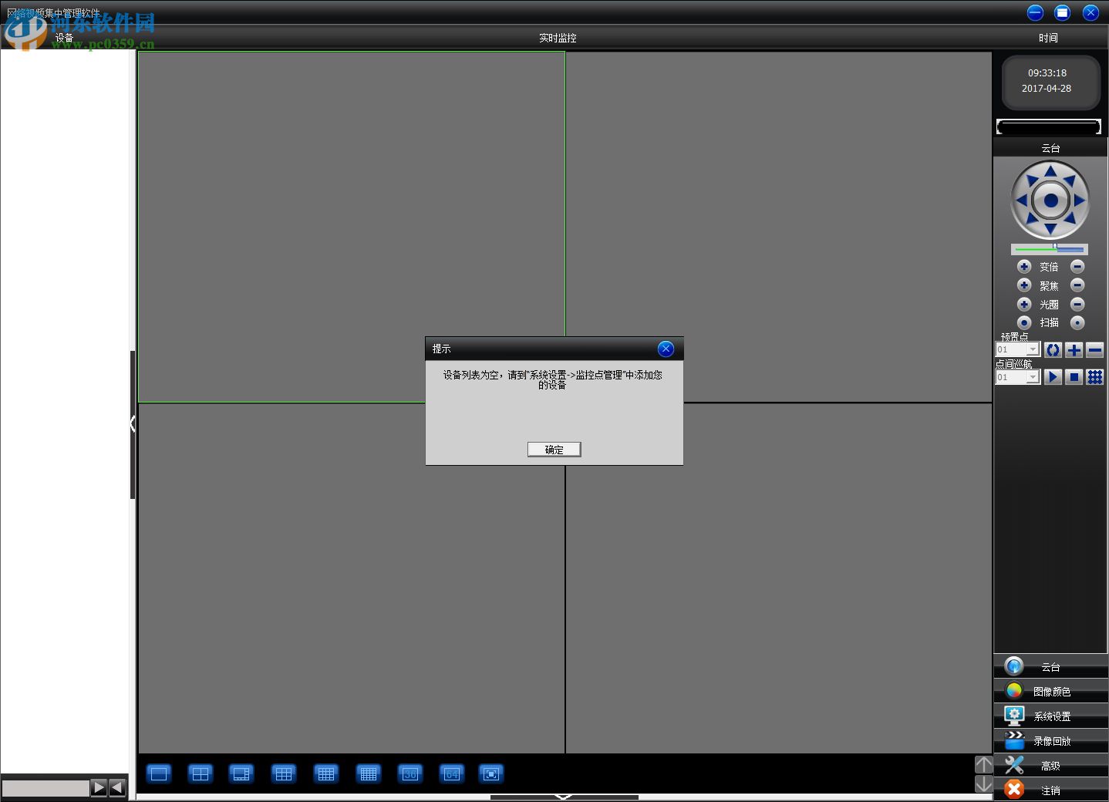Switch to 36-window layout

pos(410,773)
